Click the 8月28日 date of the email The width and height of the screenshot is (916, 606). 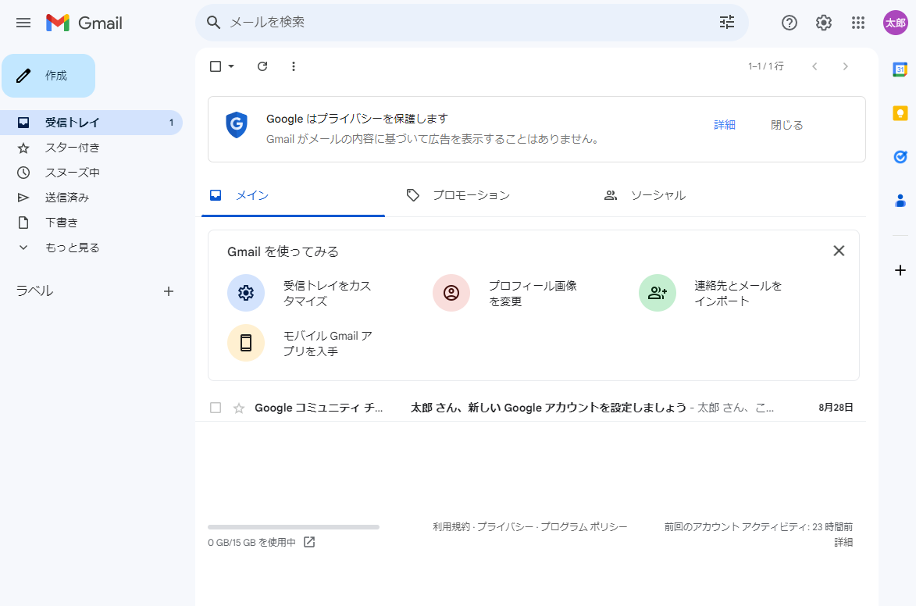pos(836,408)
